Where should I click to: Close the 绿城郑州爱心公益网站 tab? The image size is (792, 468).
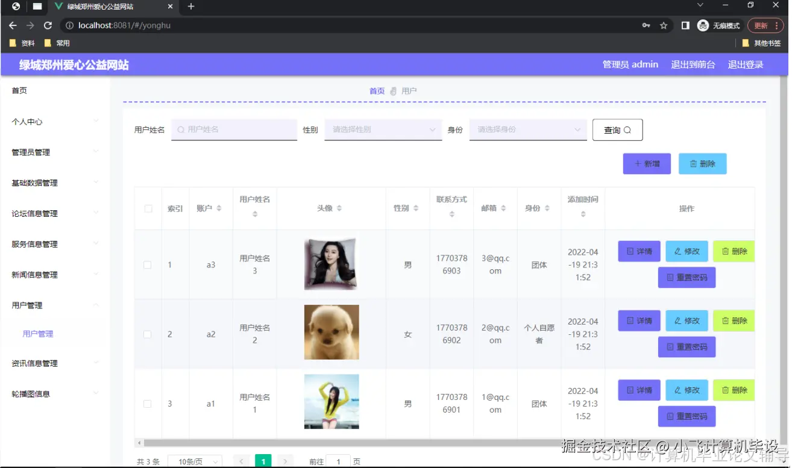171,7
